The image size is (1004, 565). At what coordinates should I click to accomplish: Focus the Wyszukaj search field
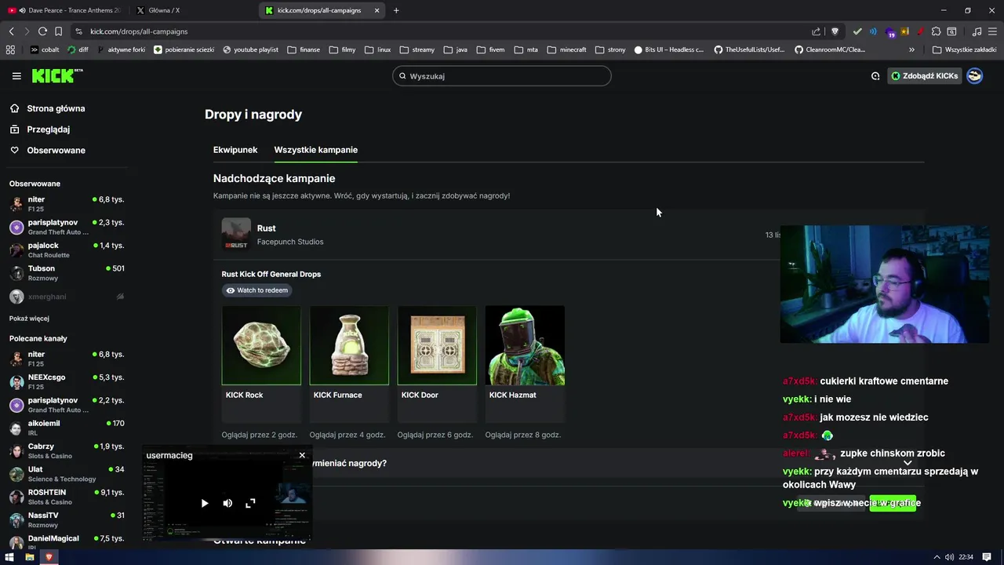pos(502,76)
